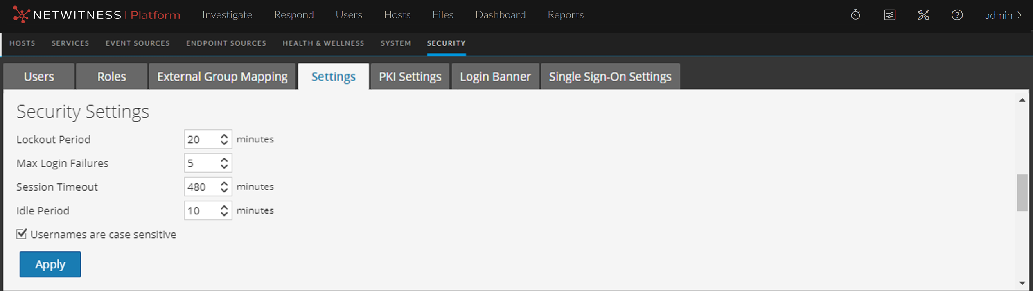This screenshot has width=1033, height=291.
Task: Increase the Session Timeout value
Action: pyautogui.click(x=224, y=183)
